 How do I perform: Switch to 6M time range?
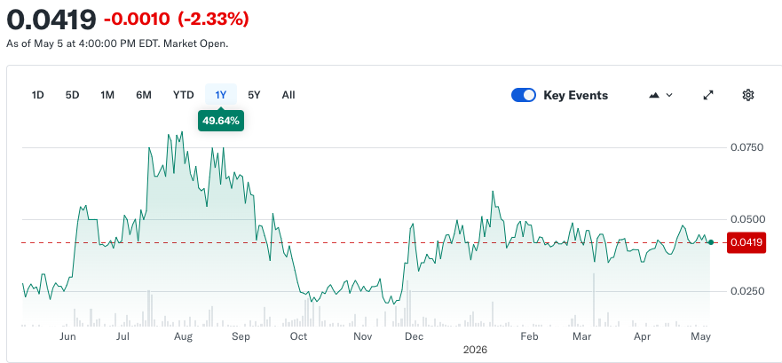(144, 95)
